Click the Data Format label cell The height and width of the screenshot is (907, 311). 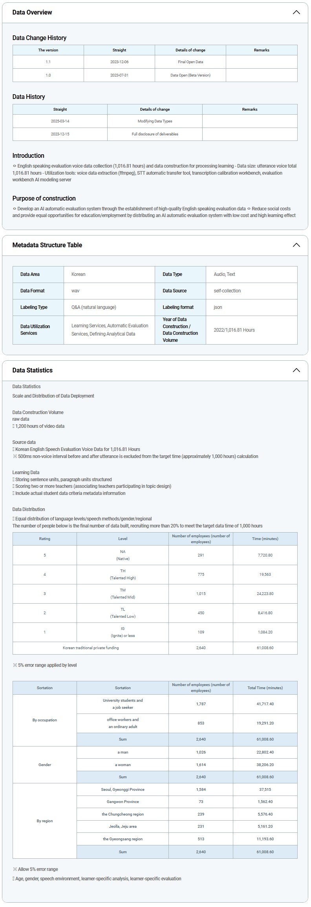coord(33,291)
